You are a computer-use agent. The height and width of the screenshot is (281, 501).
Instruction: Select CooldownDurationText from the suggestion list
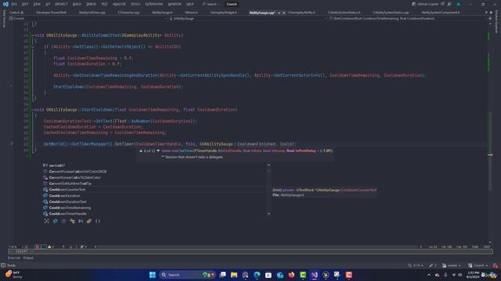tap(153, 201)
